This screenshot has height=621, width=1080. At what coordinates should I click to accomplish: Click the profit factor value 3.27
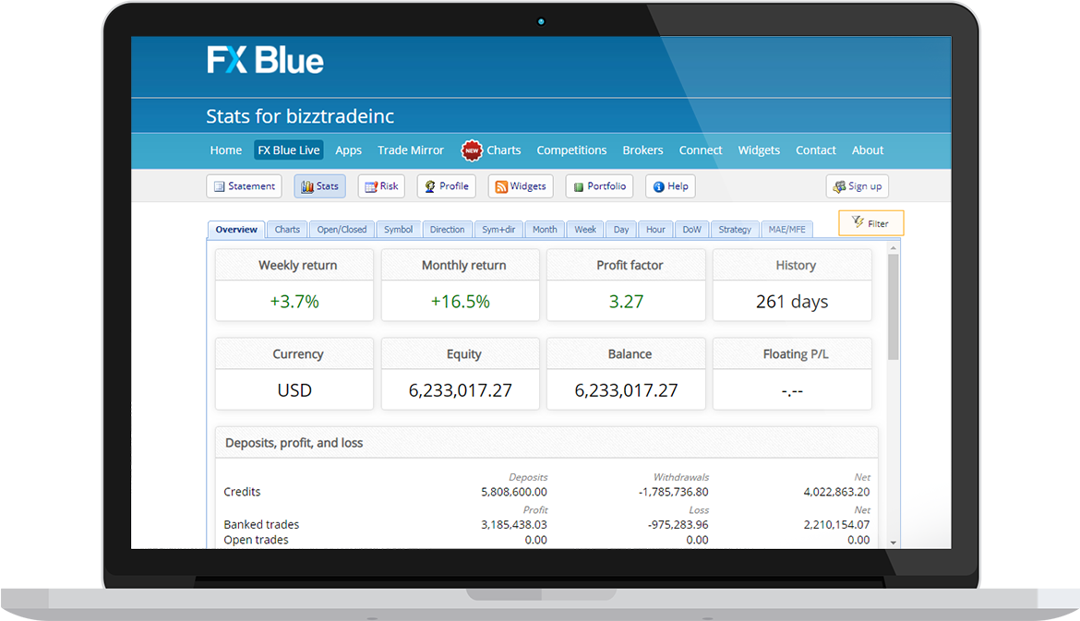(x=626, y=302)
